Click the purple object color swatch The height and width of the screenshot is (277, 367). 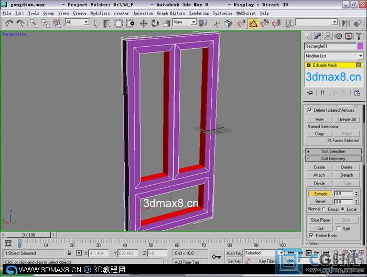pyautogui.click(x=361, y=46)
